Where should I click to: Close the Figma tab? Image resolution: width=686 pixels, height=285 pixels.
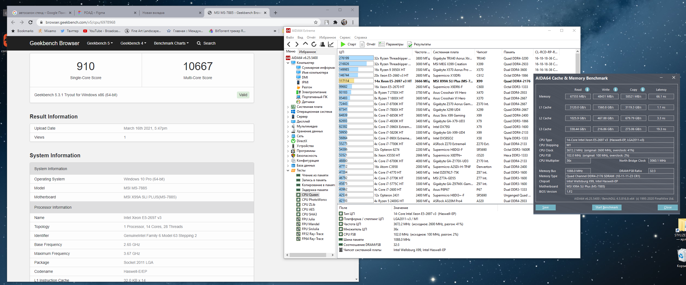(135, 13)
